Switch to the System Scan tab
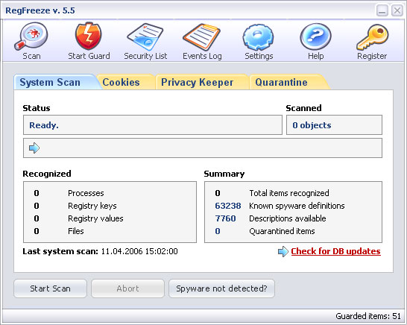The width and height of the screenshot is (407, 325). coord(55,82)
